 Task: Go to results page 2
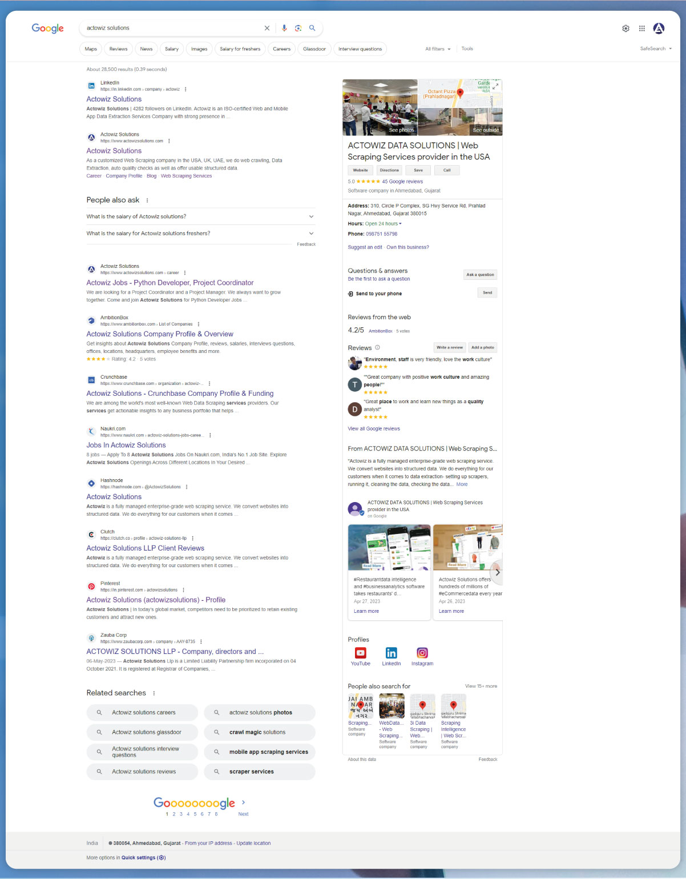[x=174, y=814]
